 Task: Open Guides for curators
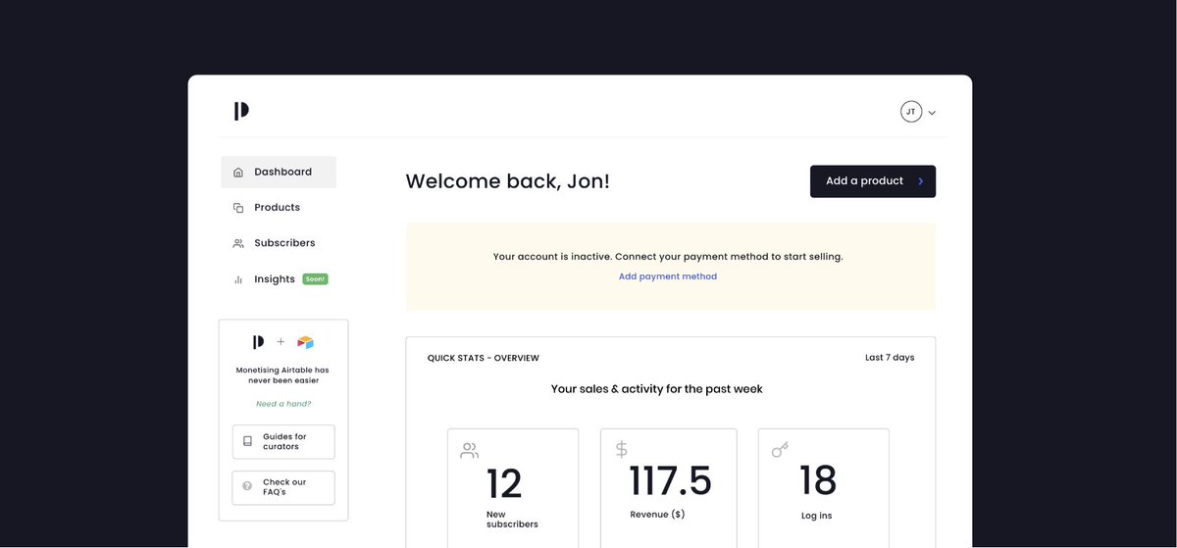(x=283, y=442)
